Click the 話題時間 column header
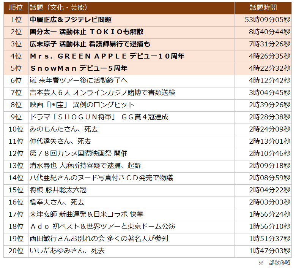296x268 pixels. 263,8
